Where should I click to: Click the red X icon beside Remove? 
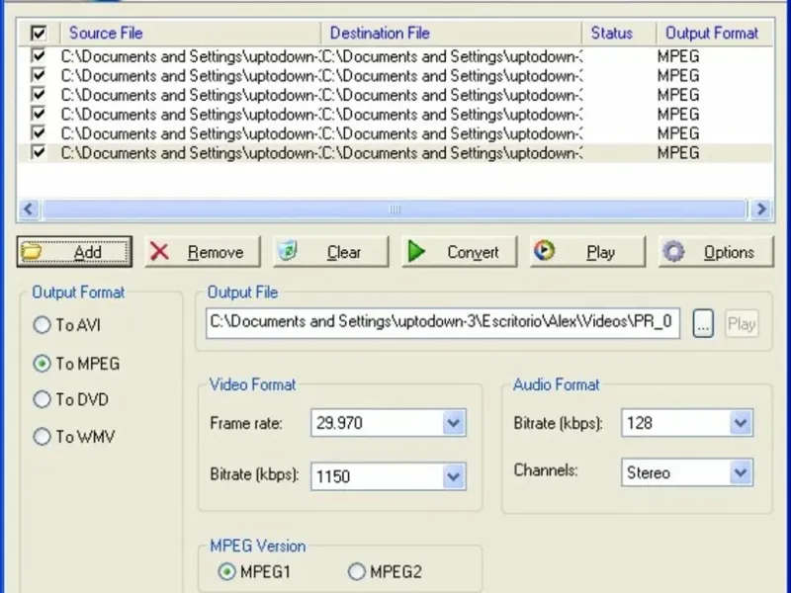tap(160, 252)
